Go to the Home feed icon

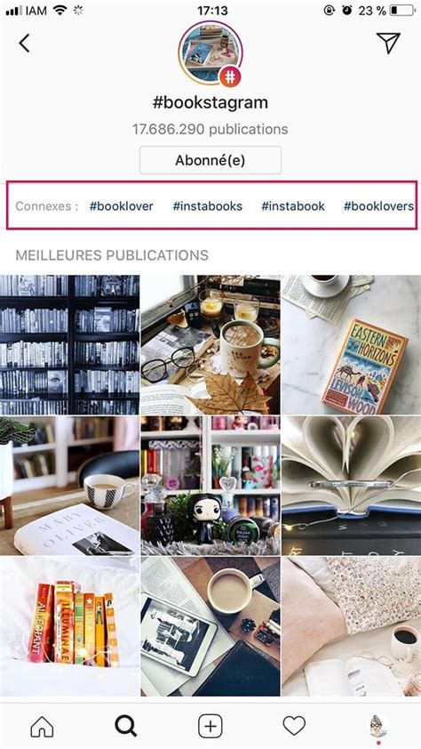click(42, 727)
